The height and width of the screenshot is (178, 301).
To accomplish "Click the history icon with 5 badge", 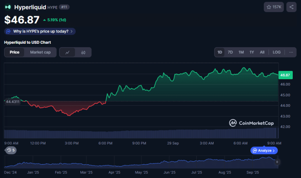I will [11, 150].
